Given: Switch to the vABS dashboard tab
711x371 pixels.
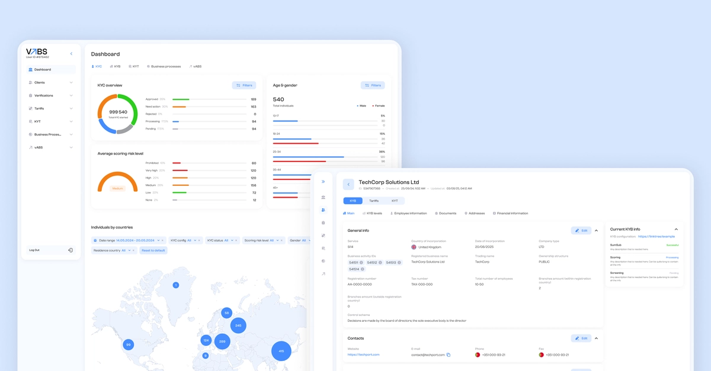Looking at the screenshot, I should (195, 66).
